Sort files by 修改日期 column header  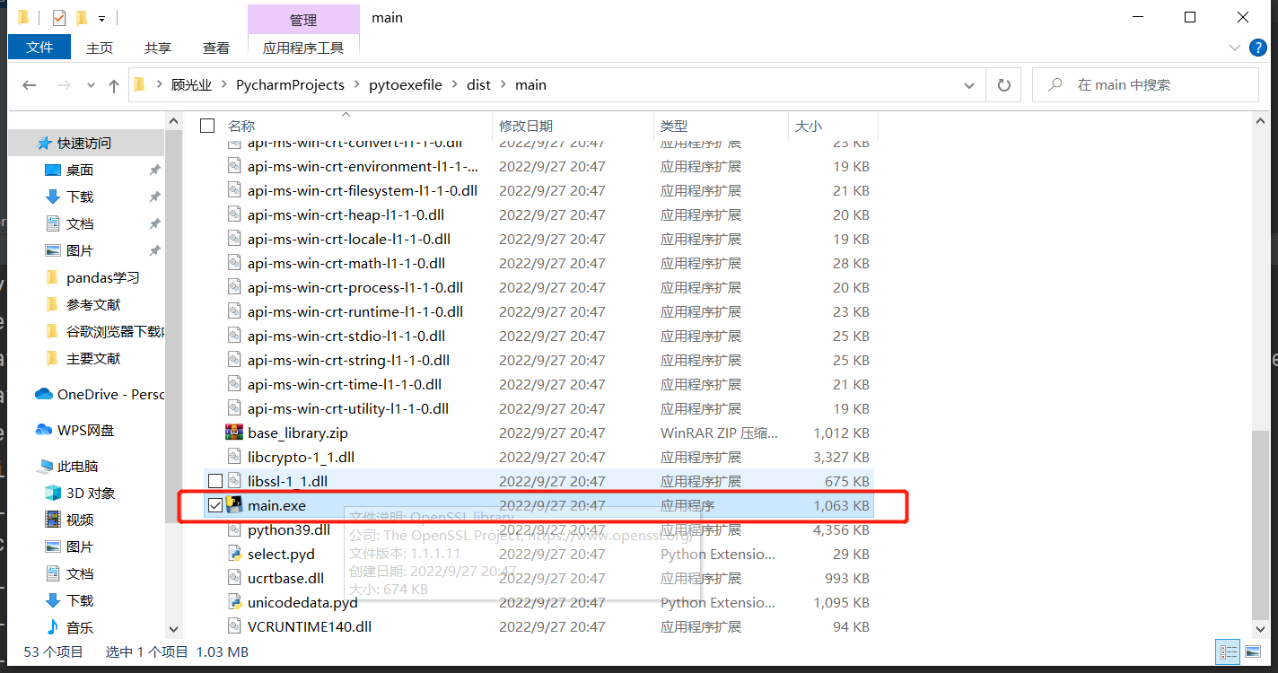tap(526, 126)
